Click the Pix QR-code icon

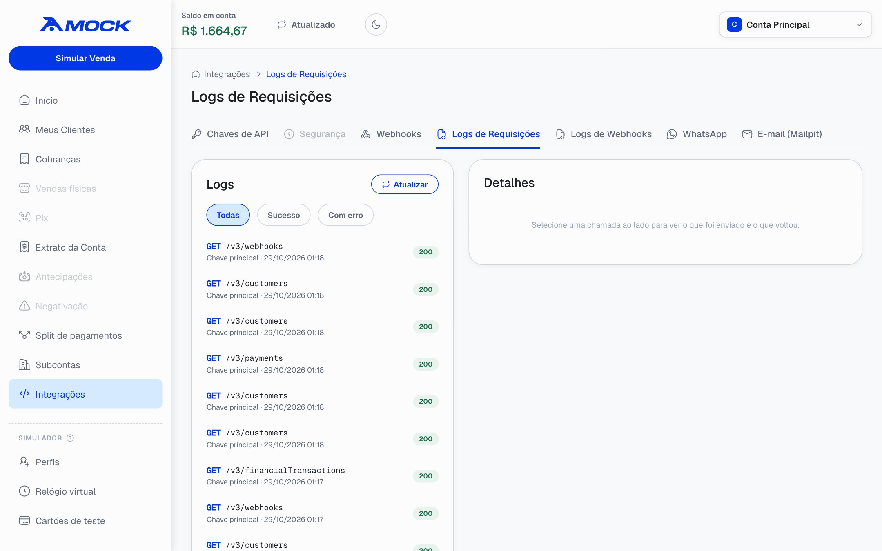[x=24, y=218]
